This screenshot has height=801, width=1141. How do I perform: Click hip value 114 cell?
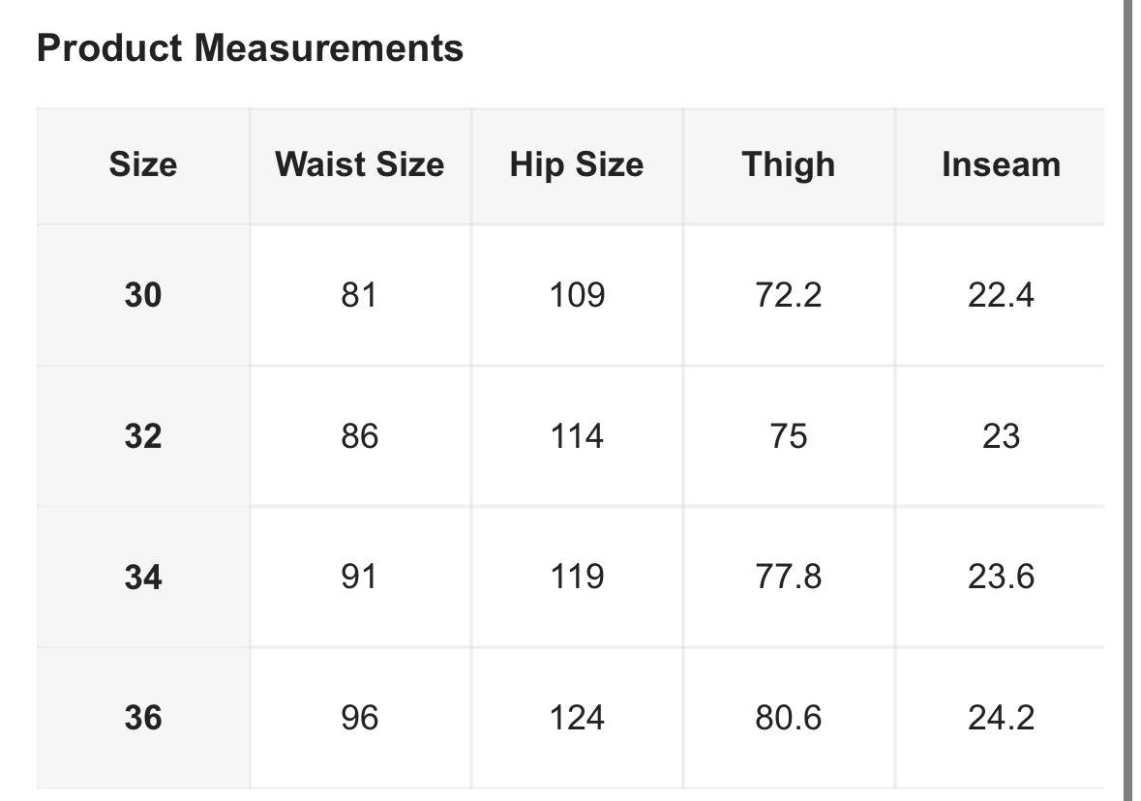[577, 435]
